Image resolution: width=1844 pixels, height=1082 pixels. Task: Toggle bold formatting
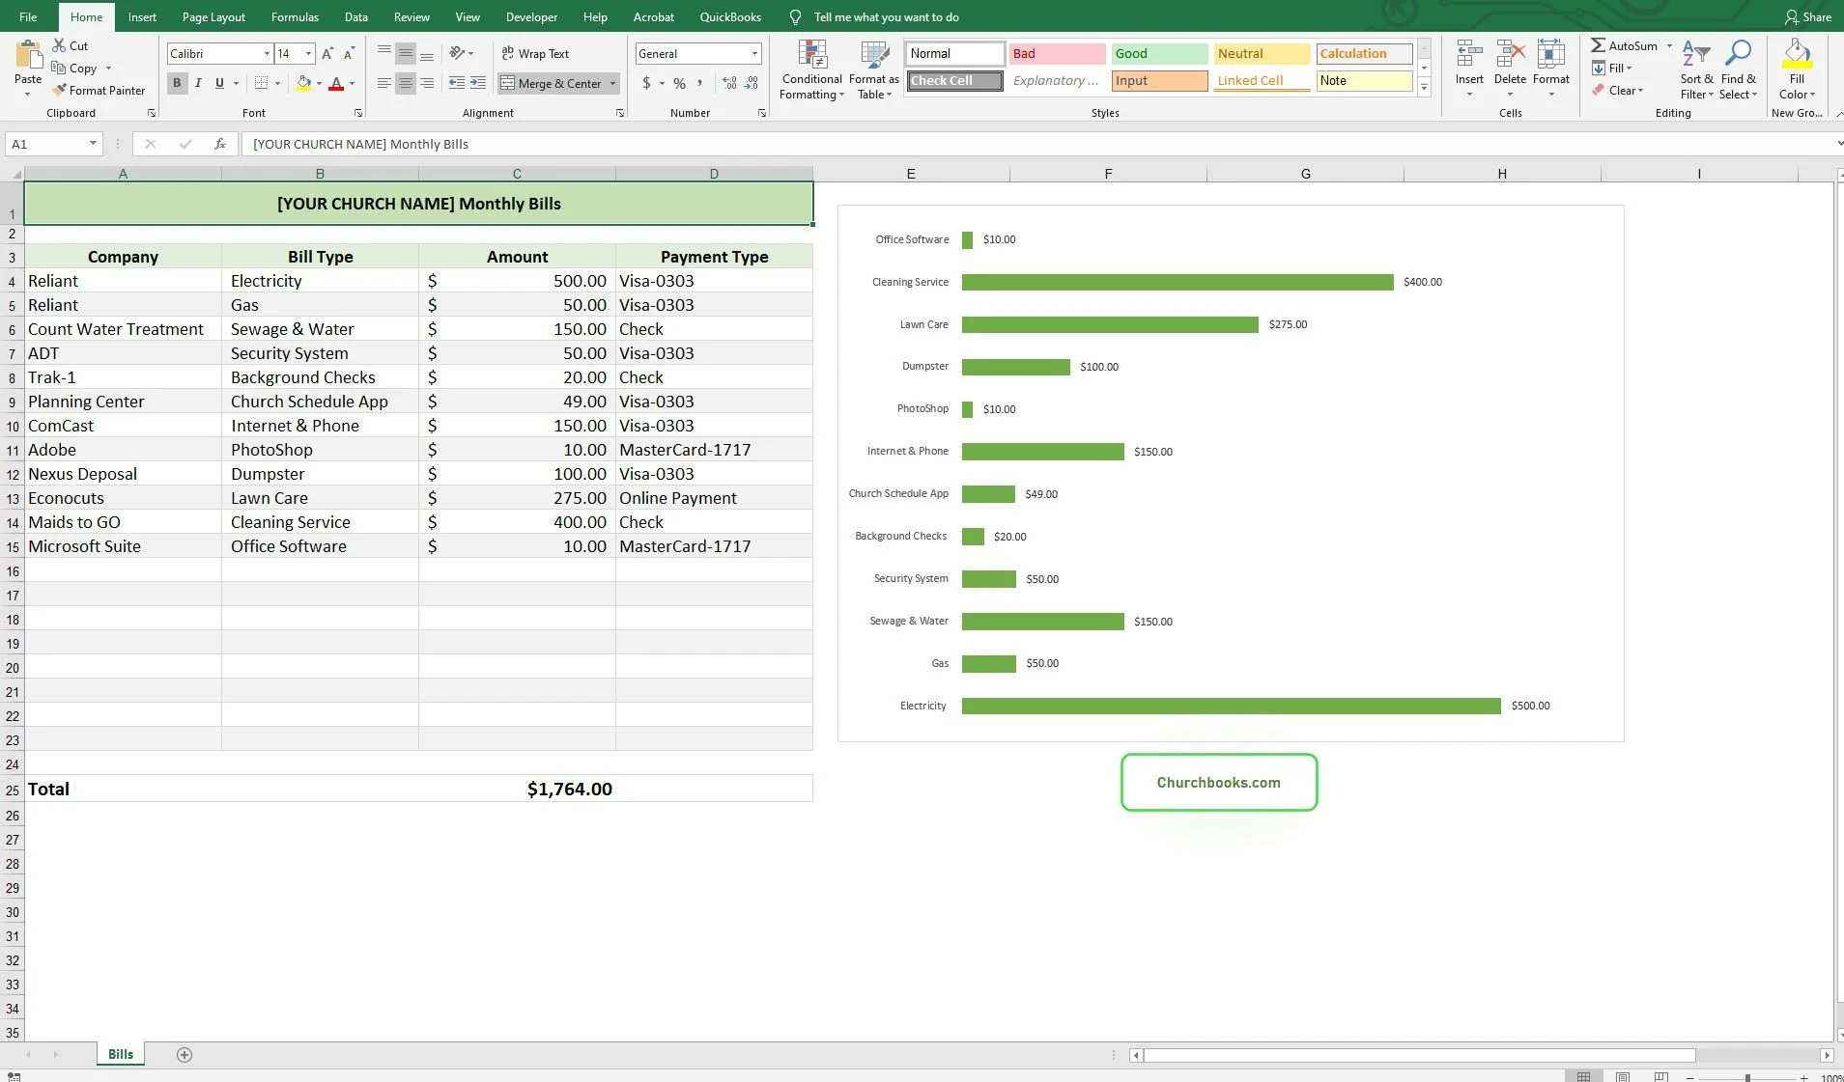tap(176, 83)
